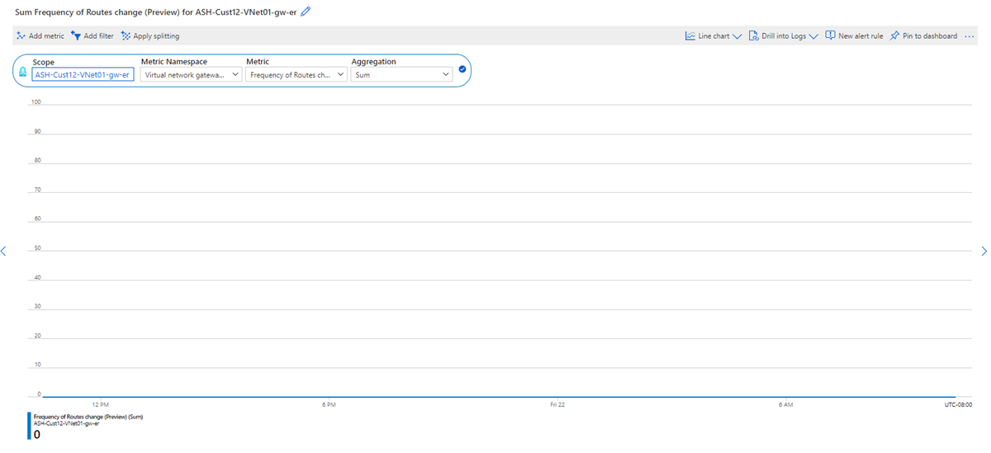This screenshot has height=453, width=991.
Task: Click the Add filter funnel icon
Action: pyautogui.click(x=76, y=36)
